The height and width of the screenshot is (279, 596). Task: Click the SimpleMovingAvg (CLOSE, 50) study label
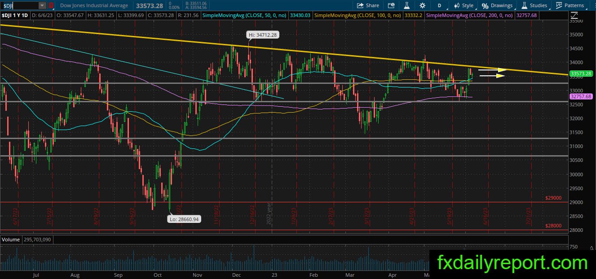click(x=245, y=15)
